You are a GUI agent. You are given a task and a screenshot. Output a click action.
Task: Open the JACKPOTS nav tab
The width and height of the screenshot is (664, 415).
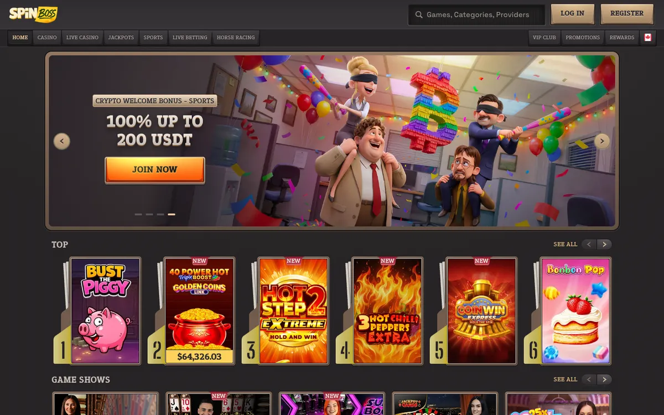(121, 38)
